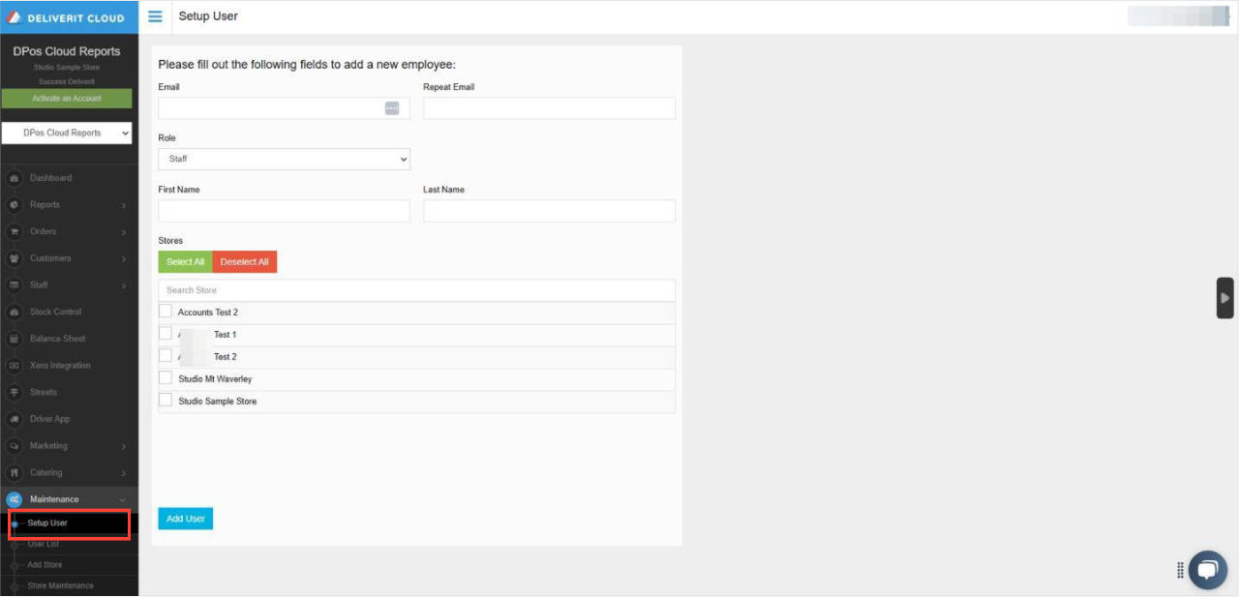1239x597 pixels.
Task: Expand the Catering submenu chevron
Action: pos(124,473)
